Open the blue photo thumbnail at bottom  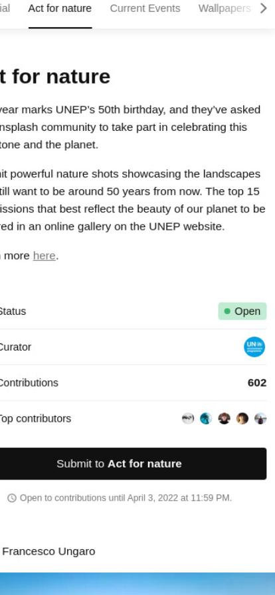[x=137, y=584]
